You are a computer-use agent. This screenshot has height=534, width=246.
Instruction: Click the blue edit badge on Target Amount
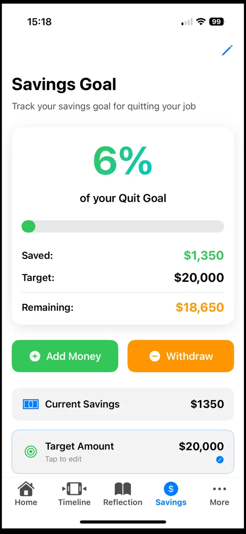point(220,460)
